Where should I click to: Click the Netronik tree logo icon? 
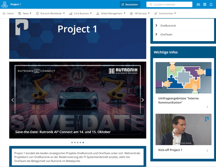tap(5, 4)
